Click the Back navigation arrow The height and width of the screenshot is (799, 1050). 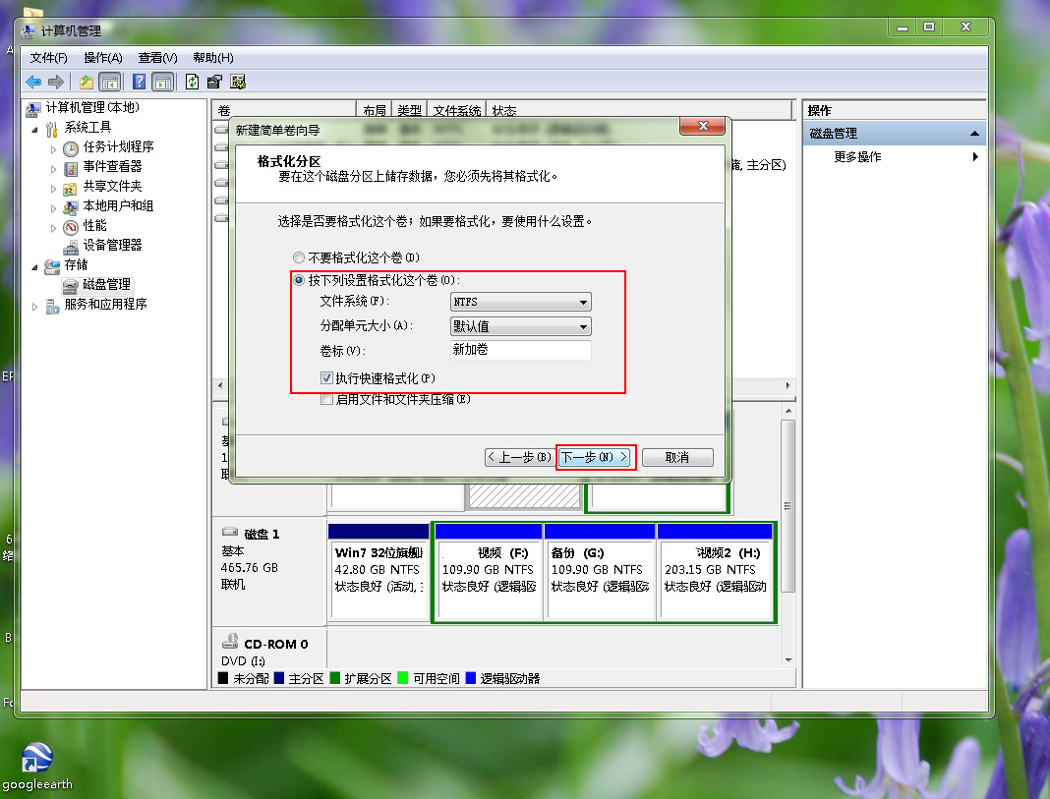coord(32,82)
